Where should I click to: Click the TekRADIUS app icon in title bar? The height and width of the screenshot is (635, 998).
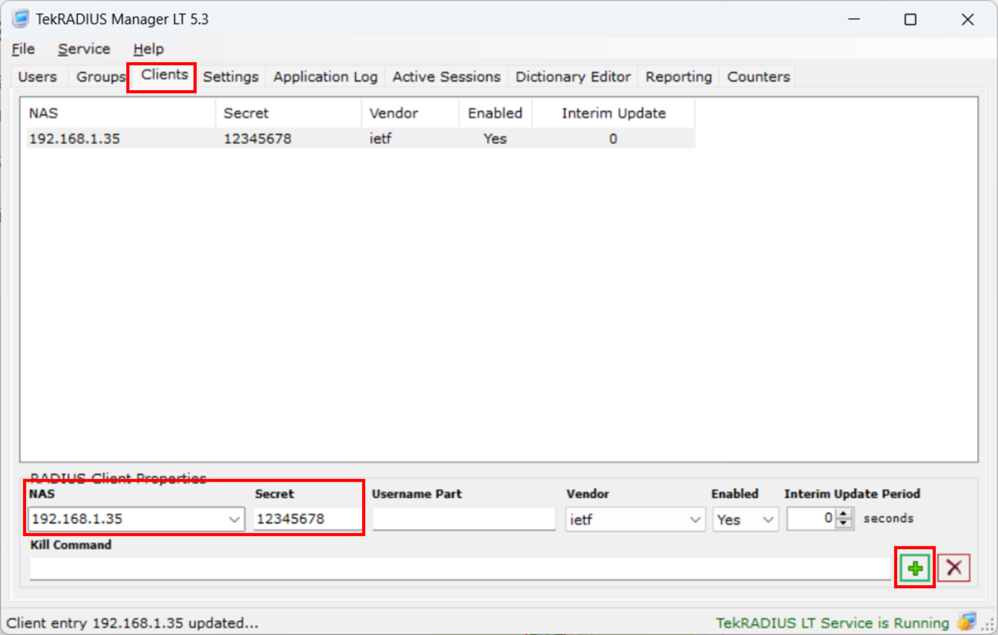click(x=21, y=19)
